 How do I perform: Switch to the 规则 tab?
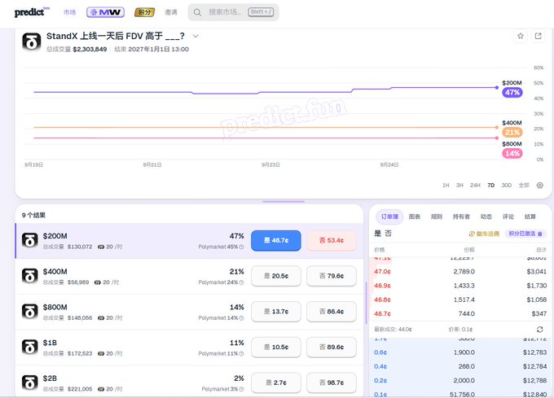437,216
